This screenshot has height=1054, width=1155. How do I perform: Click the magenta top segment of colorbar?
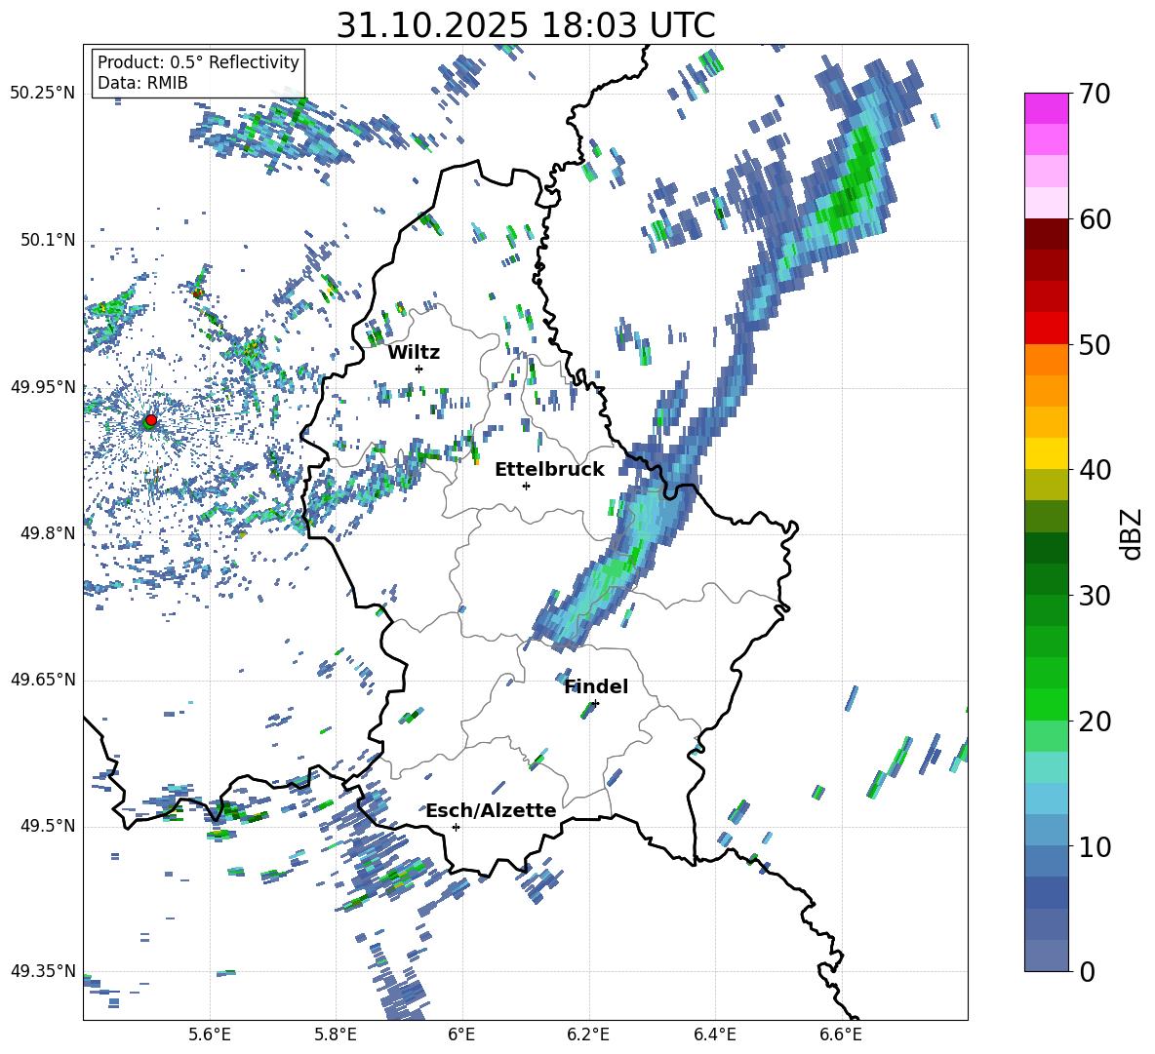click(1046, 108)
